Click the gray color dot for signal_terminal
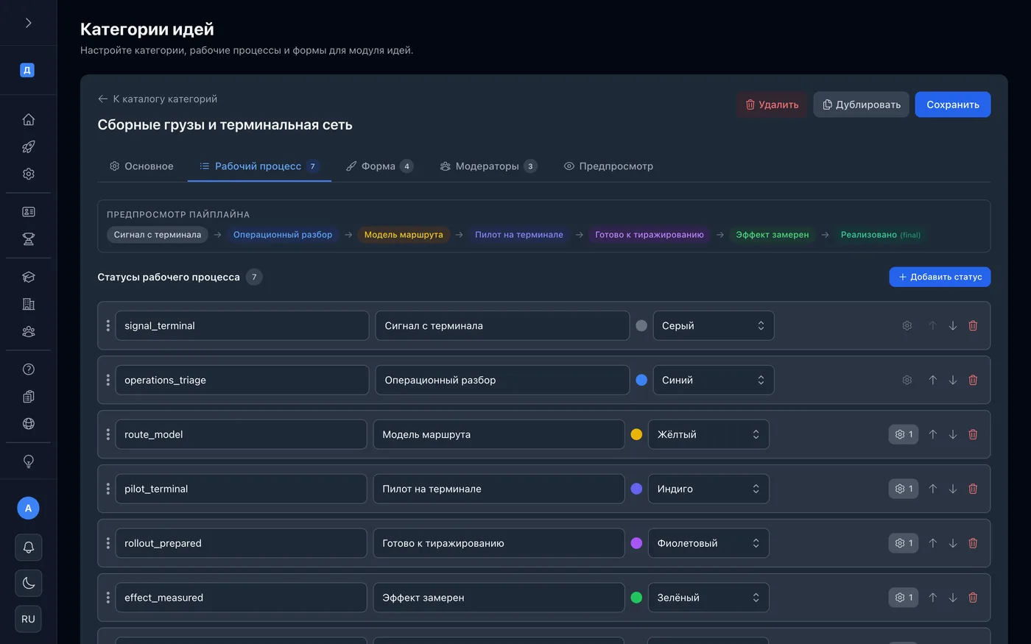This screenshot has height=644, width=1031. (641, 325)
